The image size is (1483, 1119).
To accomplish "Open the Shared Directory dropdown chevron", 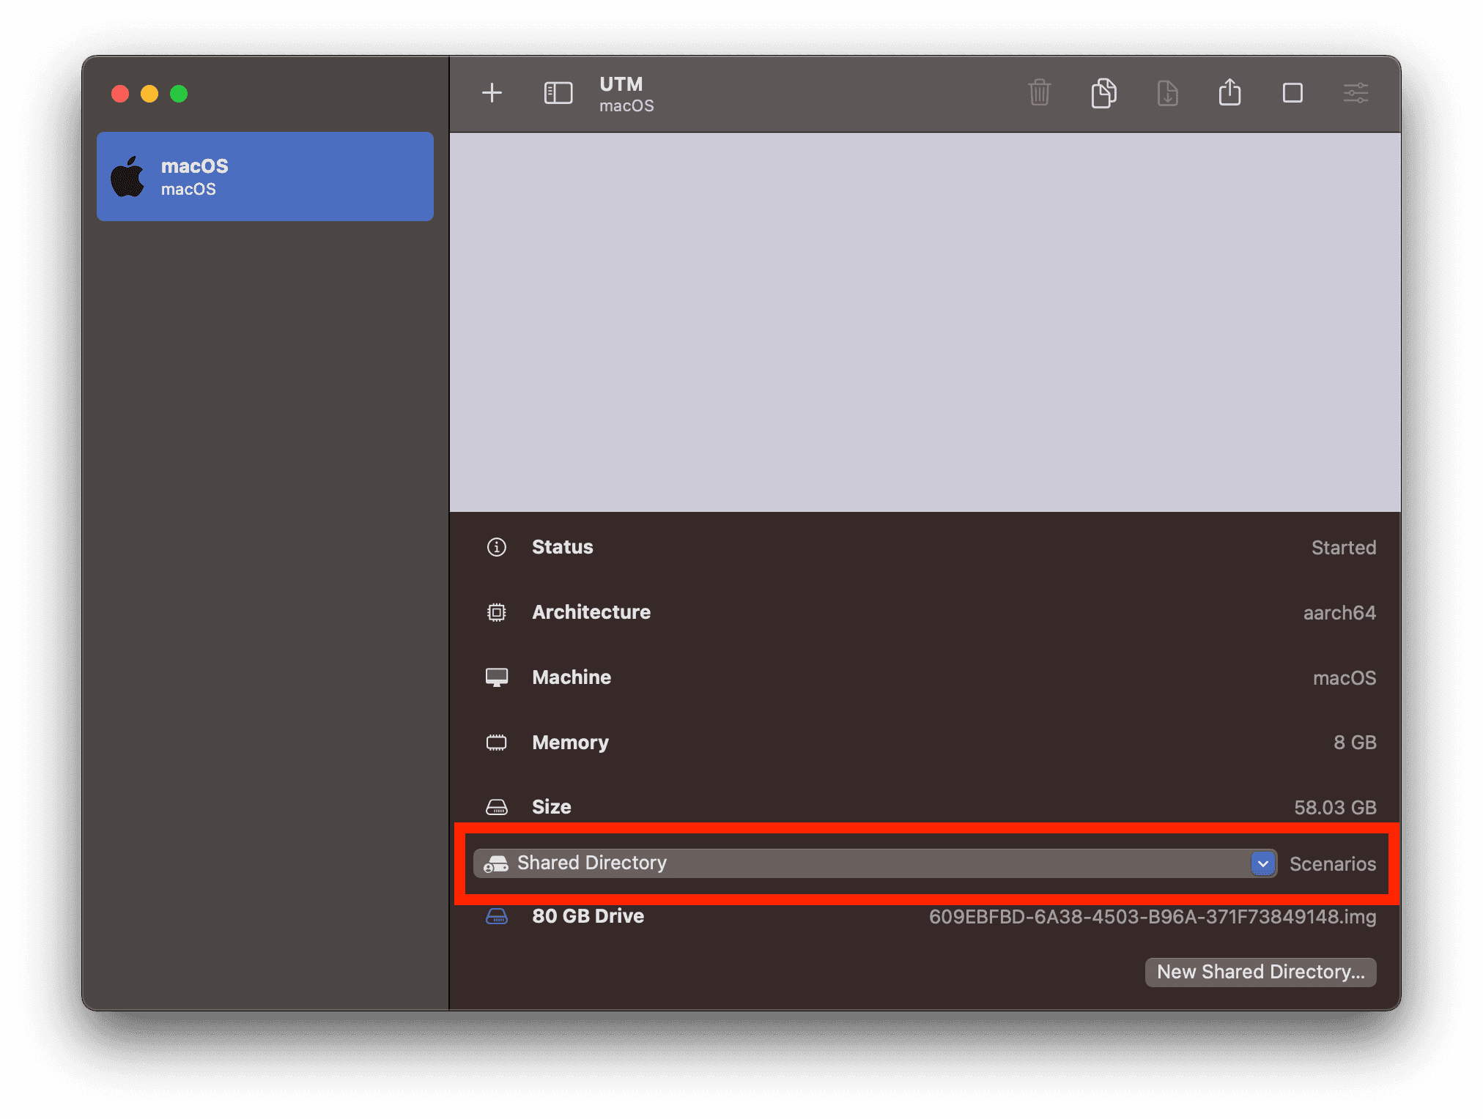I will pos(1262,863).
